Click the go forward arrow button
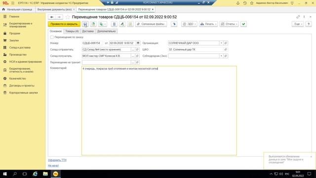 (x=59, y=17)
